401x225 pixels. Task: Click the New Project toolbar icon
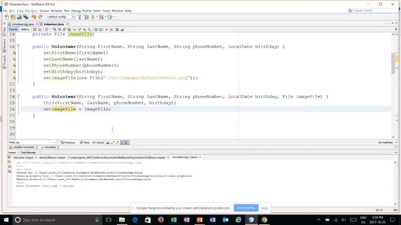tap(13, 17)
